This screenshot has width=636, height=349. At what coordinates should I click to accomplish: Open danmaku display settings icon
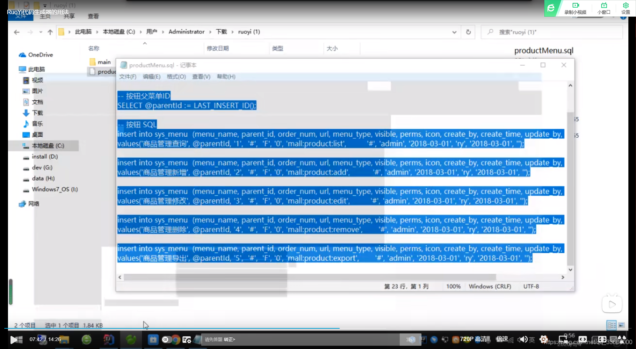pos(187,340)
